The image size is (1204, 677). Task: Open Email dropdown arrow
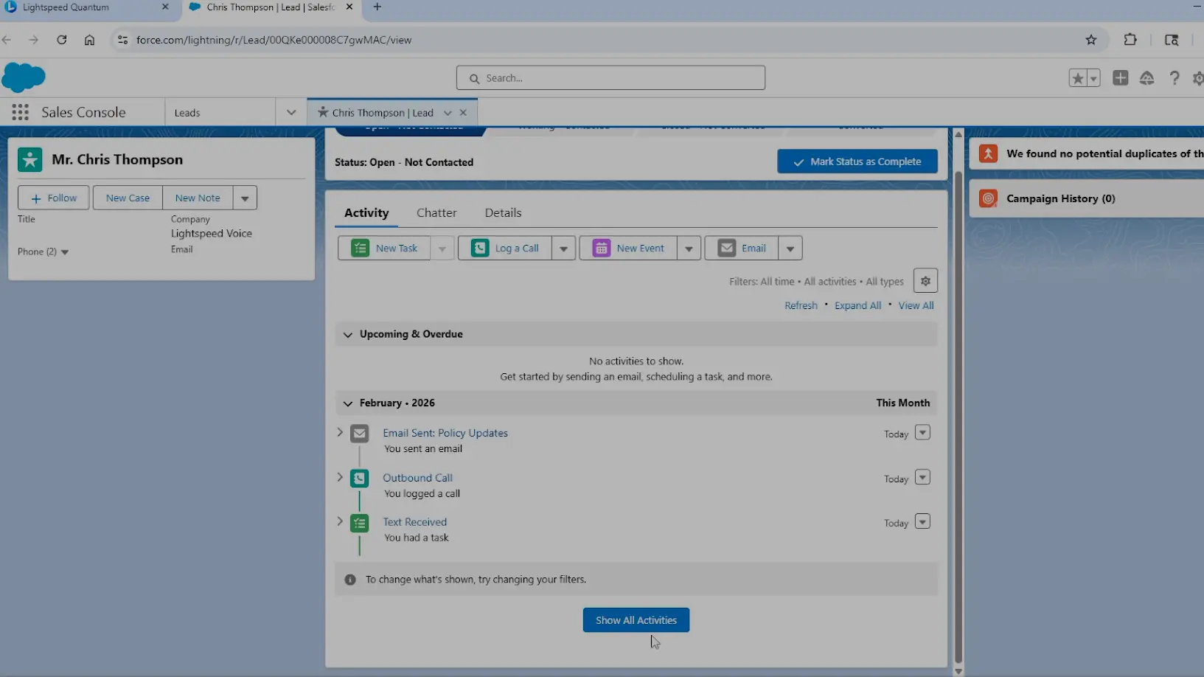[790, 249]
